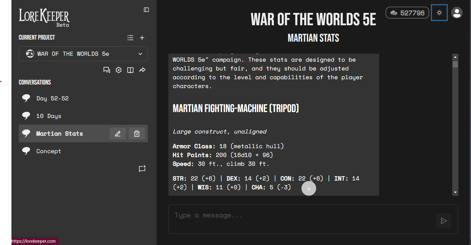Click the WAR OF THE WORLDS 5E page title
Screen dimensions: 471x245
[313, 19]
